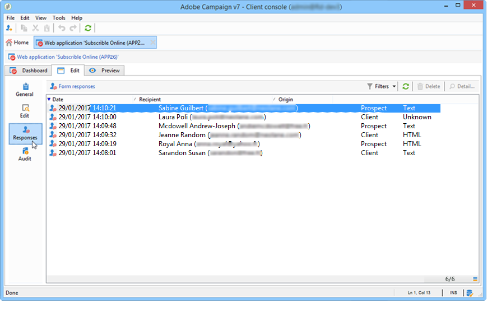Open the Filters dropdown

(x=382, y=86)
